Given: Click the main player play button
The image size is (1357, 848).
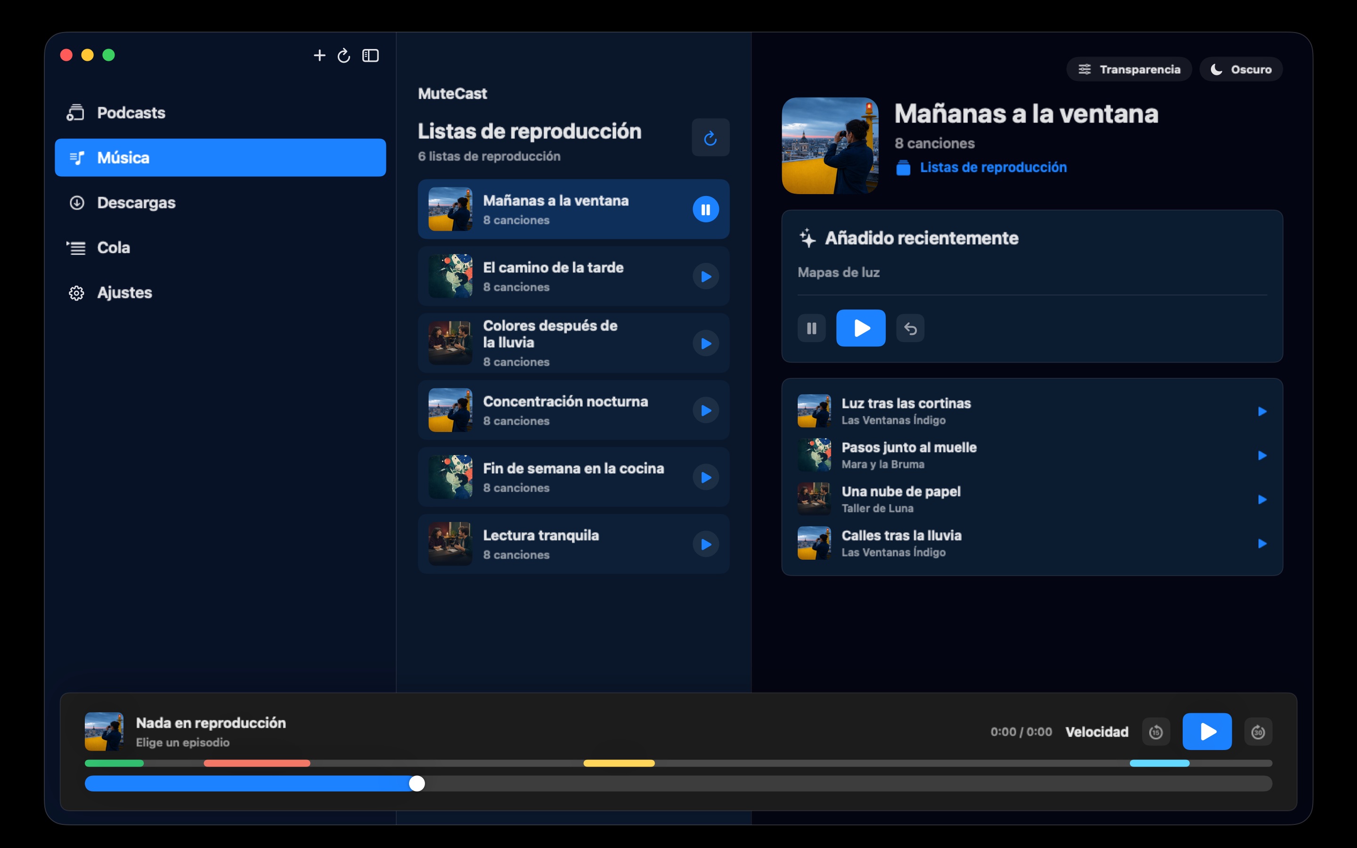Looking at the screenshot, I should 1207,731.
